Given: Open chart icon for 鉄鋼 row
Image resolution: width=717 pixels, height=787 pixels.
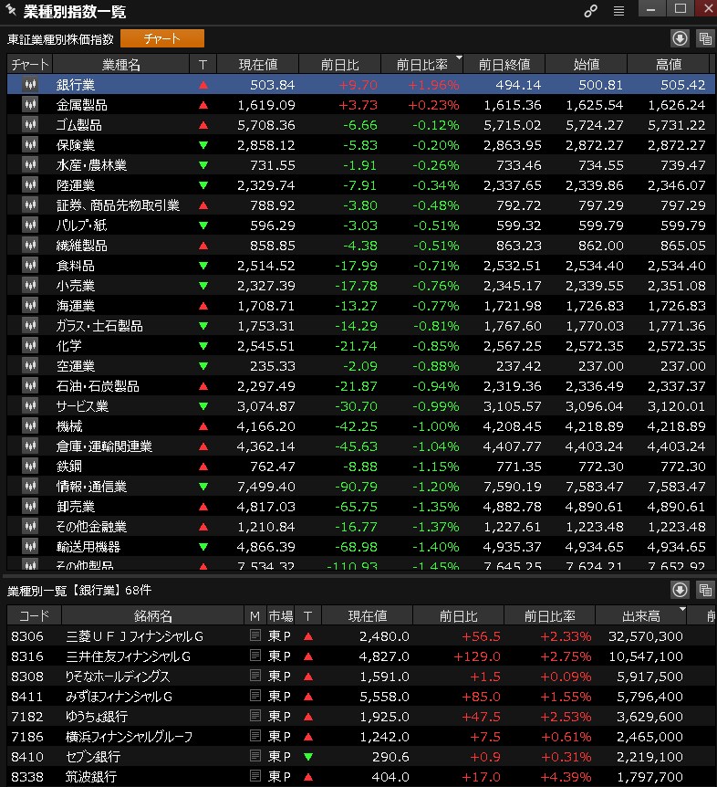Looking at the screenshot, I should point(30,466).
